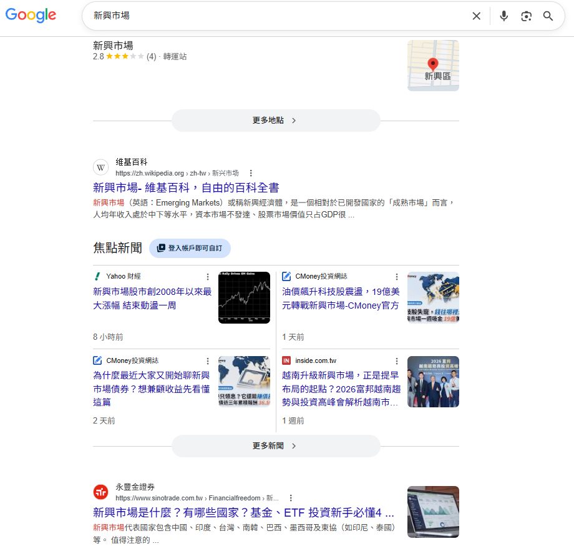Click the 1 週前 timestamp
This screenshot has height=546, width=574.
tap(293, 420)
